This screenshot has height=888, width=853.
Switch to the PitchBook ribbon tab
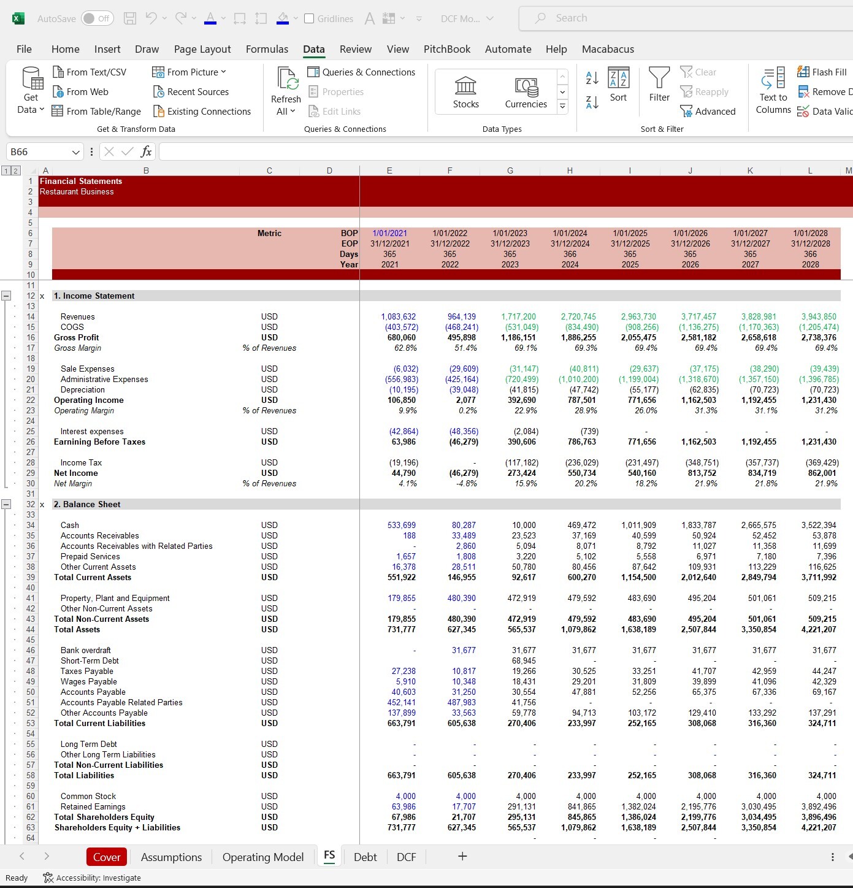point(446,49)
